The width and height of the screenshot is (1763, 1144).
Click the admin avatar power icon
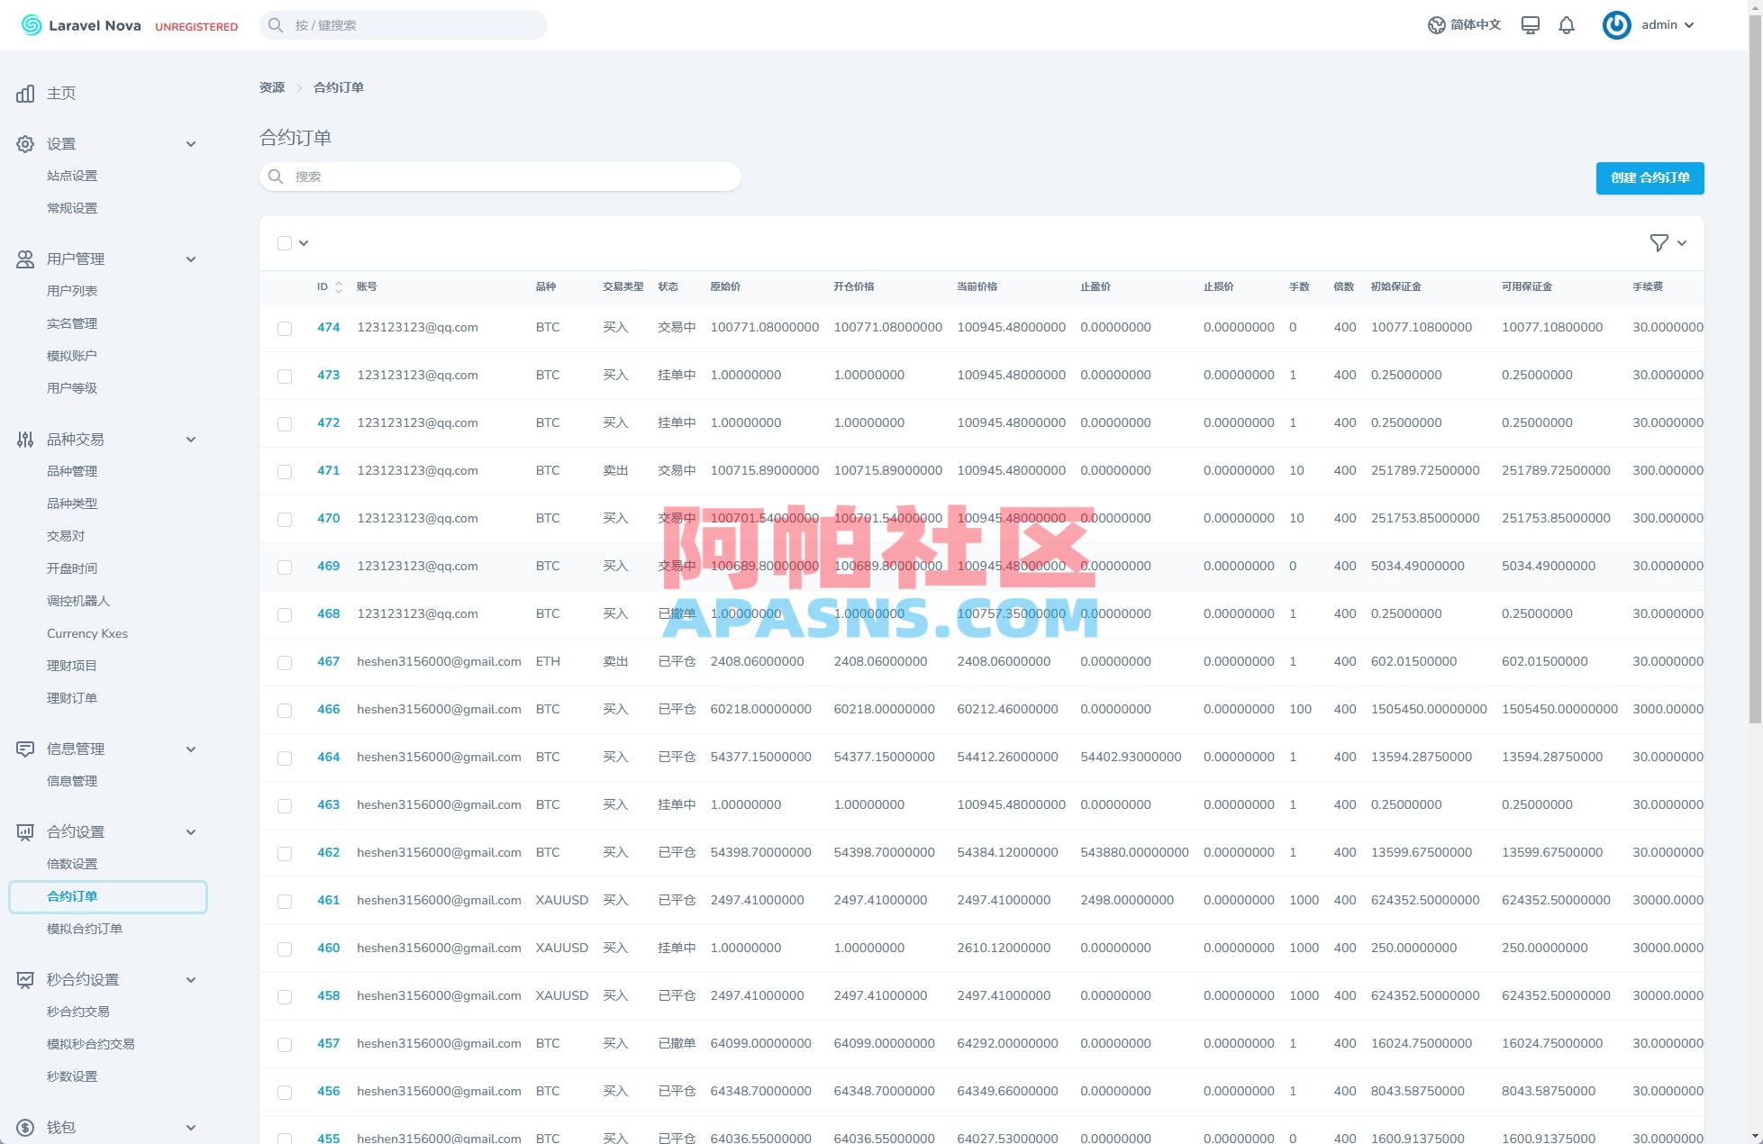tap(1616, 25)
